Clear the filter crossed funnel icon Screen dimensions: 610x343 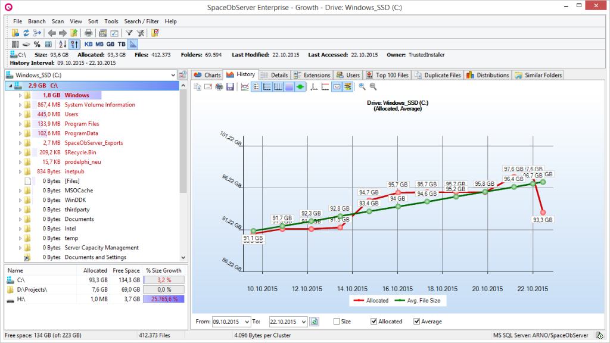tap(141, 33)
